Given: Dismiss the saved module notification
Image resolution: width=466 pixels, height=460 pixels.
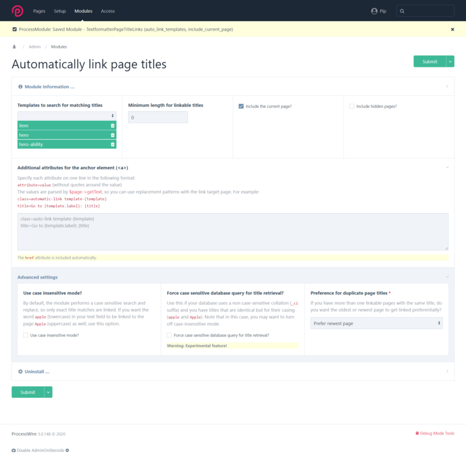Looking at the screenshot, I should pyautogui.click(x=453, y=29).
